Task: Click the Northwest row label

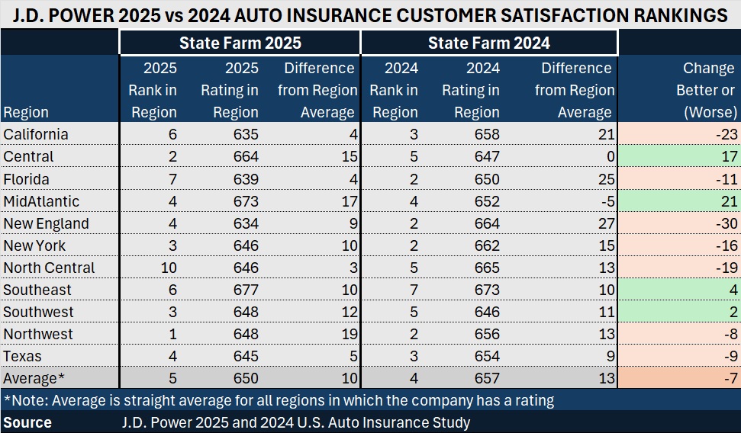Action: 38,334
